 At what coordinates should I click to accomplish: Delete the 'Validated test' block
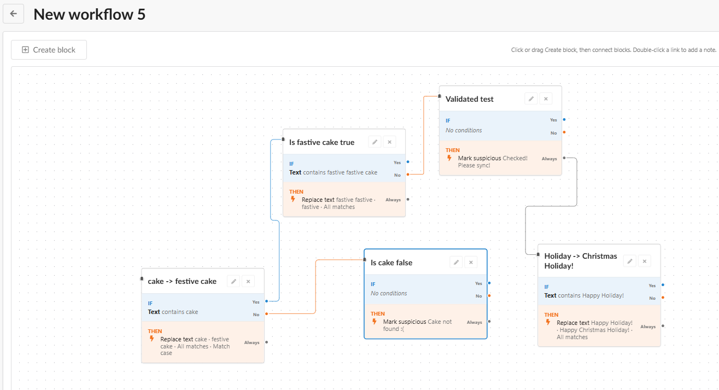[x=546, y=99]
